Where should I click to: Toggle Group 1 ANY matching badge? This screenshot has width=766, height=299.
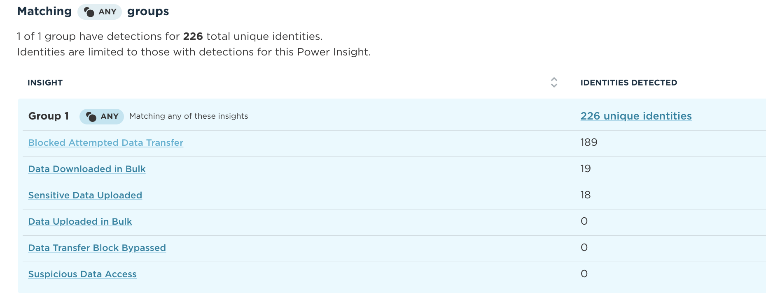click(x=102, y=117)
